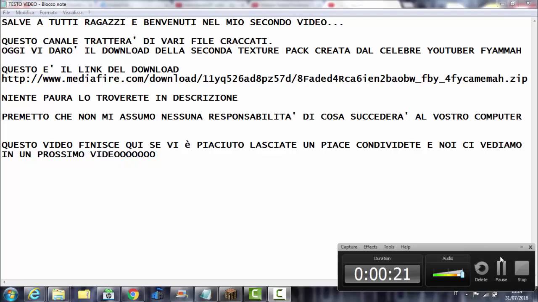Open the Effects menu in Camtasia Recorder
Viewport: 538px width, 302px height.
point(370,247)
